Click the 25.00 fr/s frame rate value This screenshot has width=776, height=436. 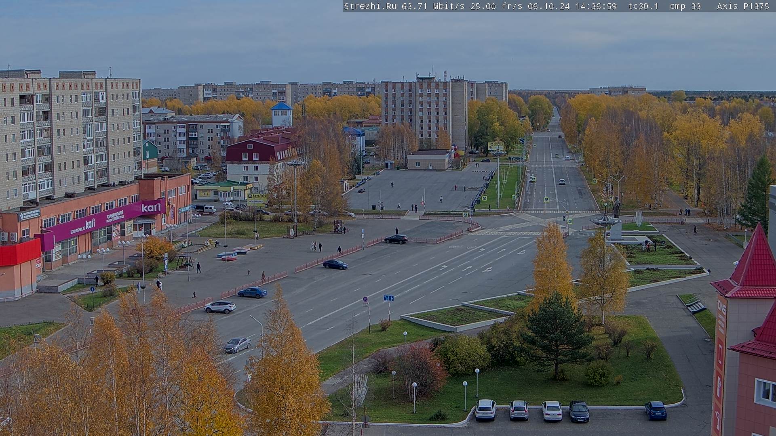[x=496, y=6]
